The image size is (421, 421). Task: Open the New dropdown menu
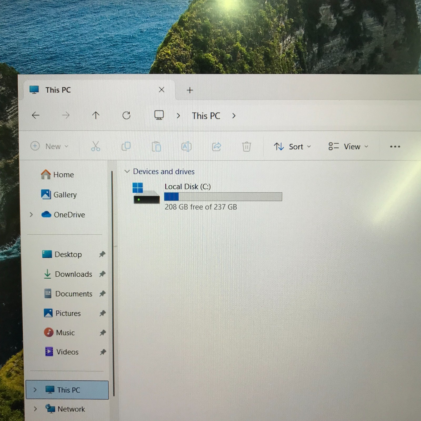(x=49, y=146)
